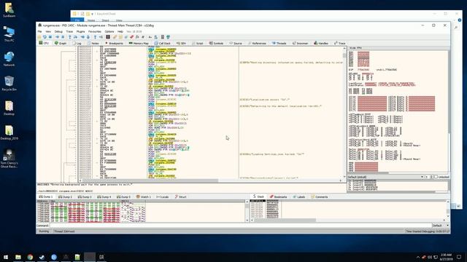Switch to the Handles tab
Screen dimensions: 467x262
(321, 44)
